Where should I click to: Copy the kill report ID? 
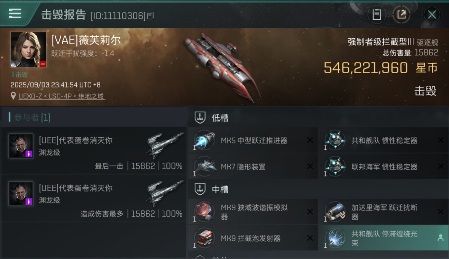point(150,16)
